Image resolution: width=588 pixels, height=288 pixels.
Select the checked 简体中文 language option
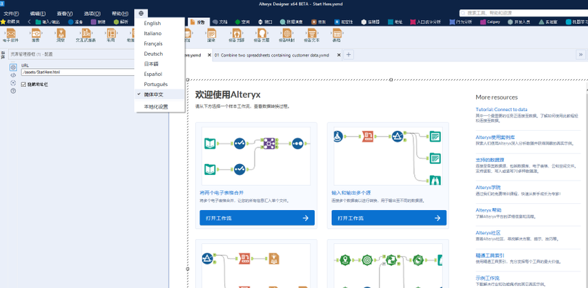[x=159, y=94]
